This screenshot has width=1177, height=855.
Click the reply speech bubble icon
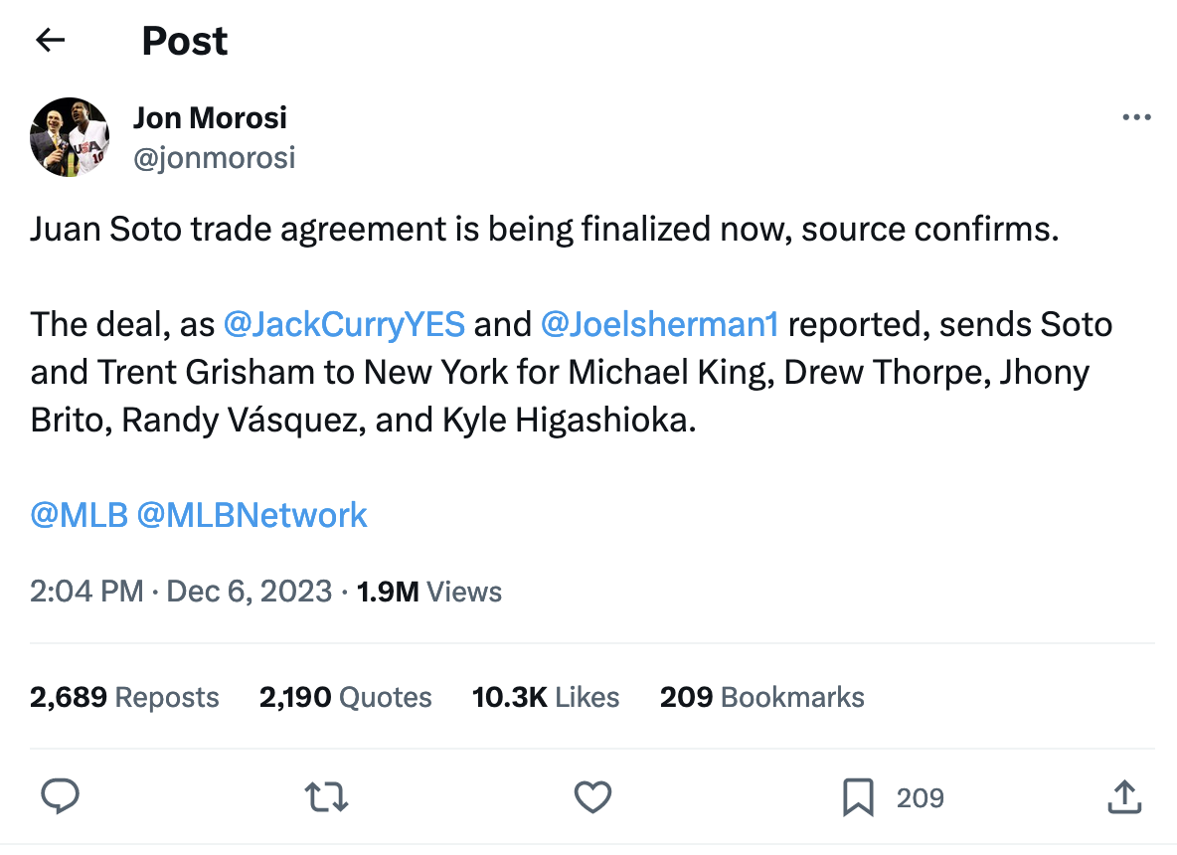(61, 797)
